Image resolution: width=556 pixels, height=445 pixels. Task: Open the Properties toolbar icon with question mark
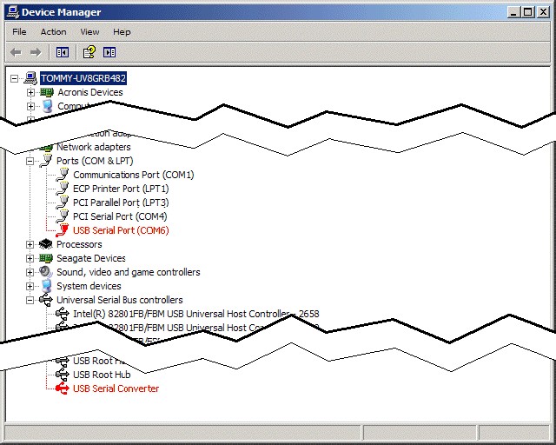(89, 53)
